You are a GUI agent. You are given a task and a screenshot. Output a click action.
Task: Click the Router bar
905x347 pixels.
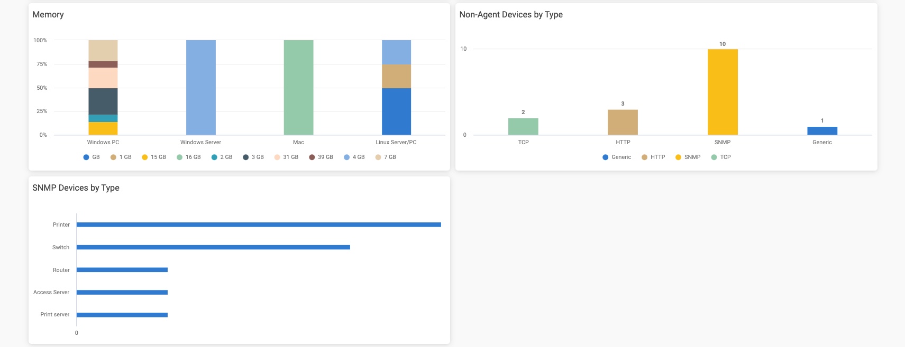coord(122,270)
